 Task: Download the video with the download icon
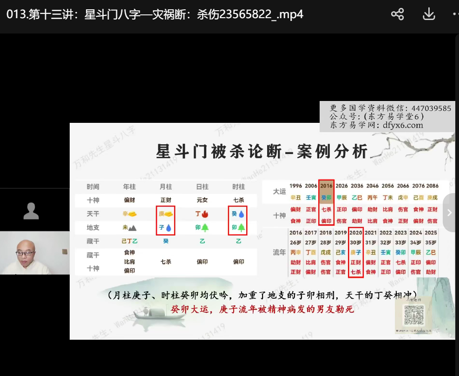428,14
